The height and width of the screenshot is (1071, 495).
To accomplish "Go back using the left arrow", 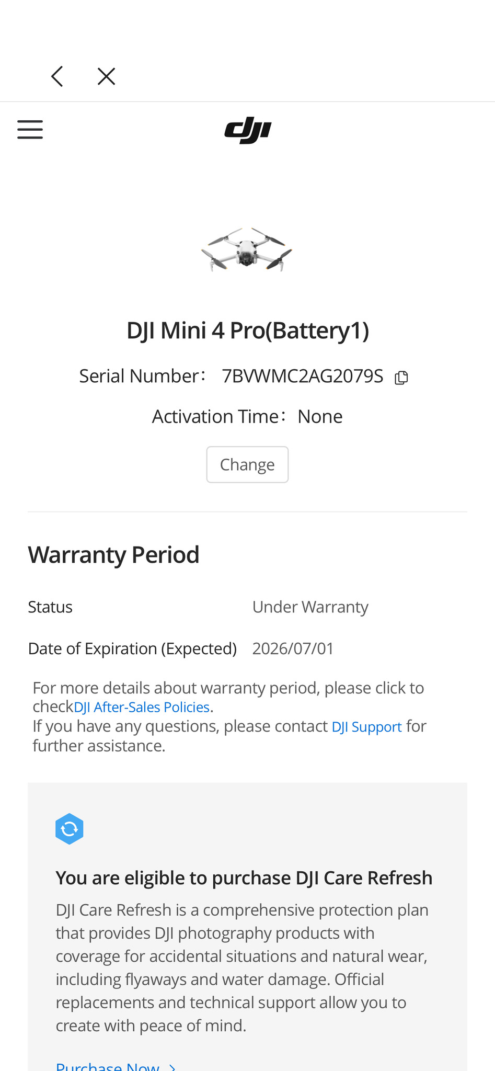I will click(57, 76).
